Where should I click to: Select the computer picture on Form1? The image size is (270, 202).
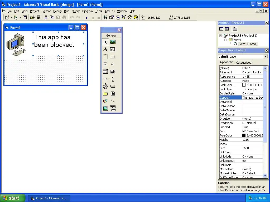pyautogui.click(x=16, y=45)
